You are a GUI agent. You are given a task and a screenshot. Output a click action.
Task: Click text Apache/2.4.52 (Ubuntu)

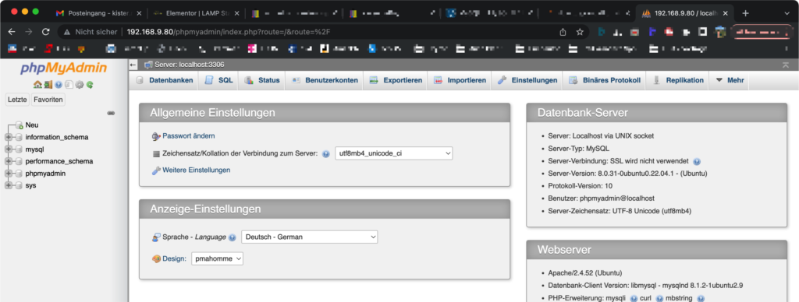(585, 273)
